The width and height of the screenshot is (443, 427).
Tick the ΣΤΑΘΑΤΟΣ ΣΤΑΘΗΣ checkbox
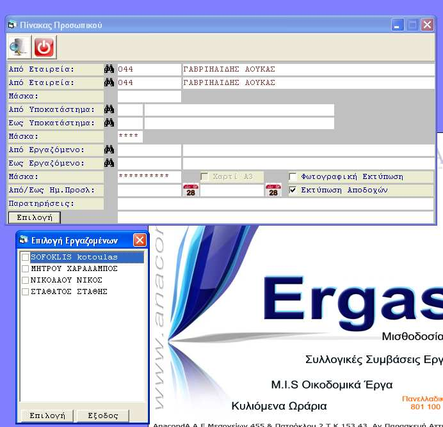pyautogui.click(x=25, y=291)
